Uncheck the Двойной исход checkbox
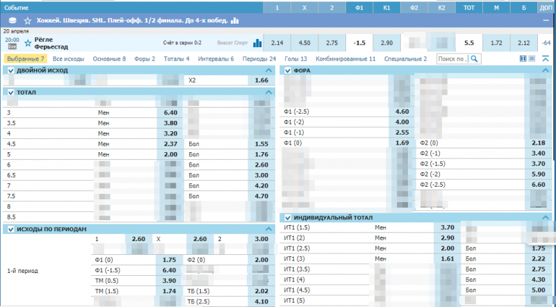Viewport: 556px width, 307px height. pyautogui.click(x=10, y=71)
